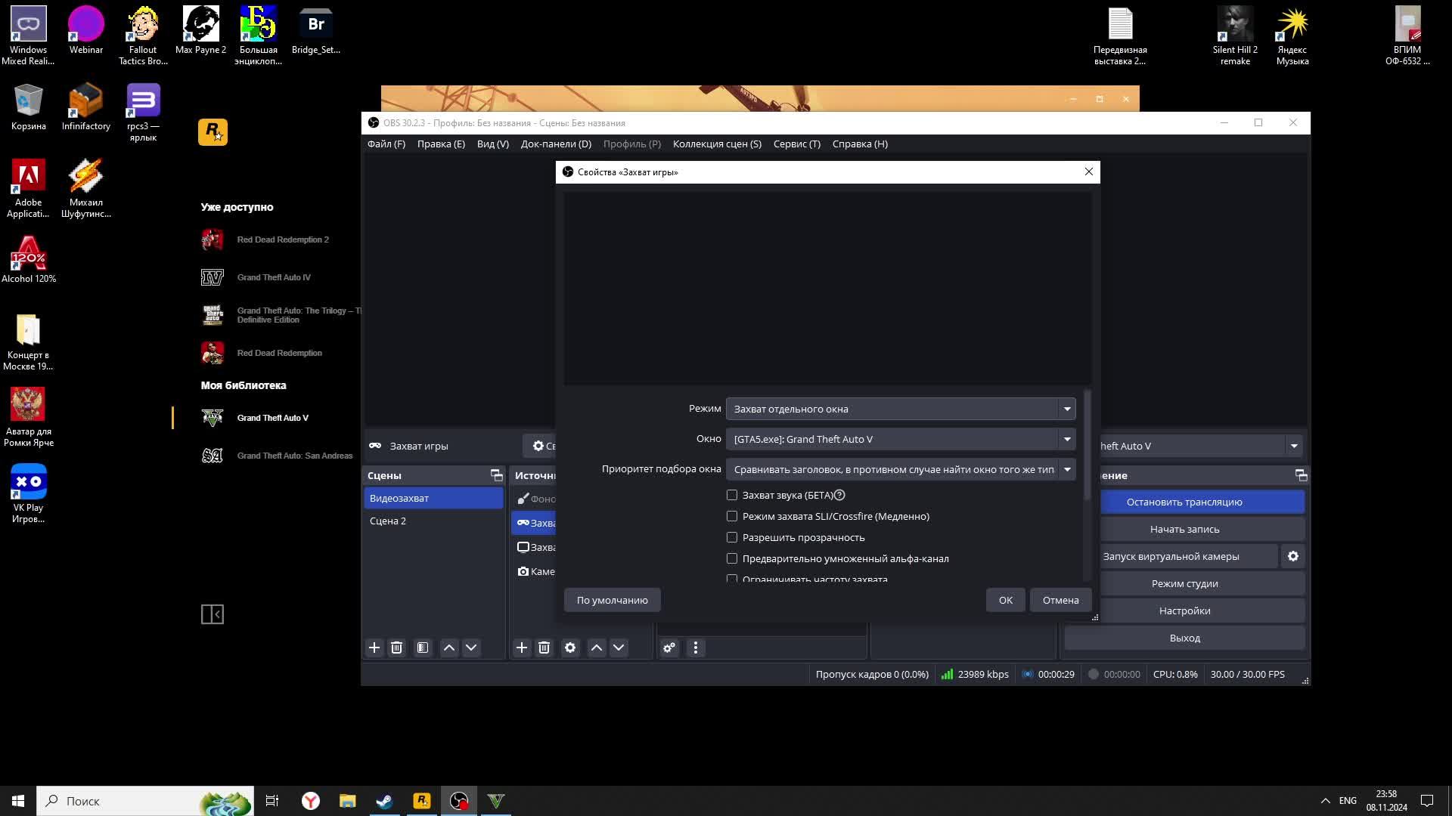Delete selected scene with trash icon
Screen dimensions: 1452x816
click(396, 648)
